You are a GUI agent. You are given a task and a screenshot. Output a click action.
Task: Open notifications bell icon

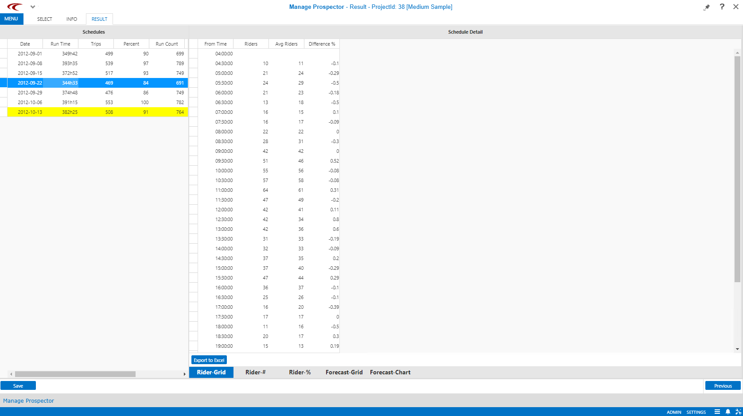(x=727, y=412)
